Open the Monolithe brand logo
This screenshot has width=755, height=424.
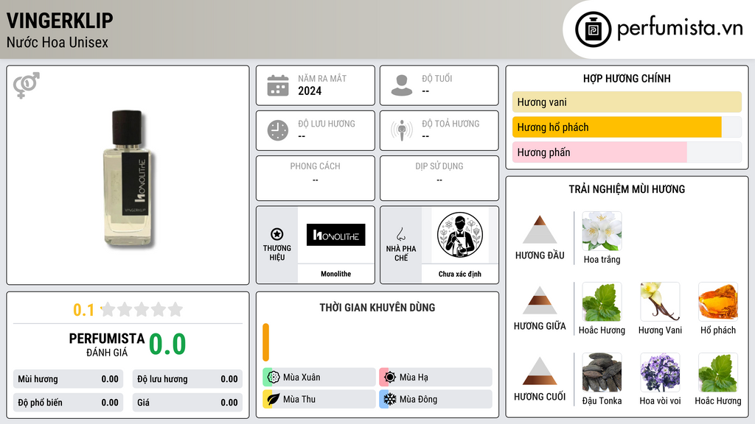[336, 235]
